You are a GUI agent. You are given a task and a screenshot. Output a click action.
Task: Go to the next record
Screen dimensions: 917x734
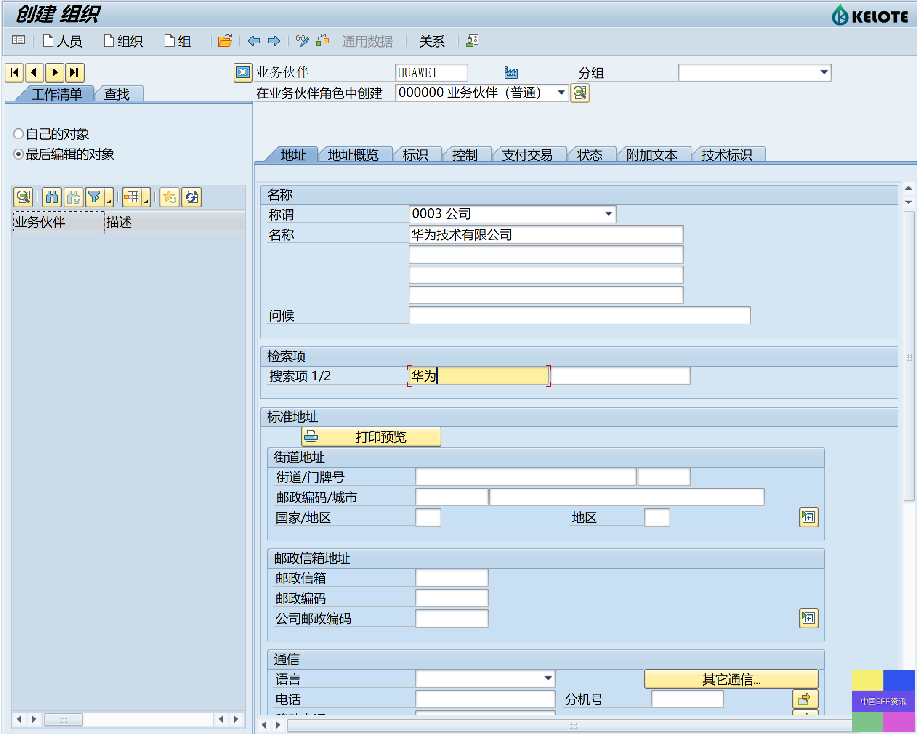pos(54,72)
